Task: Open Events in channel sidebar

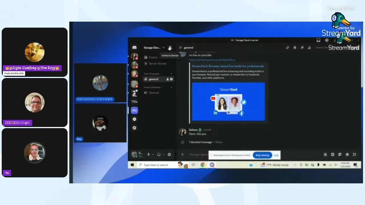Action: (151, 57)
